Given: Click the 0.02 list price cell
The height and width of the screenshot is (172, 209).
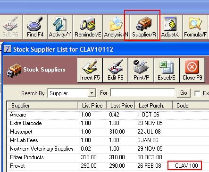Looking at the screenshot, I should (x=86, y=149).
